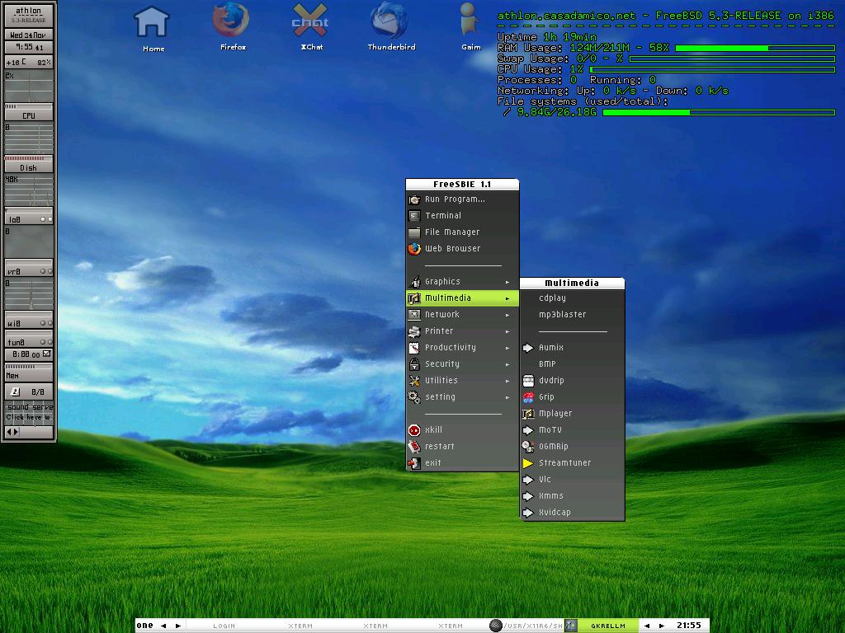Choose exit in the FreeSBIE menu

point(462,463)
